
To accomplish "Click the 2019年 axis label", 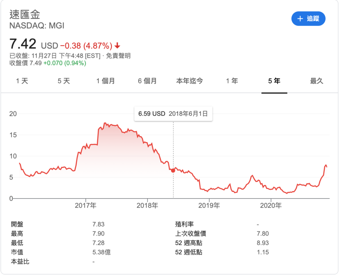I will point(209,205).
